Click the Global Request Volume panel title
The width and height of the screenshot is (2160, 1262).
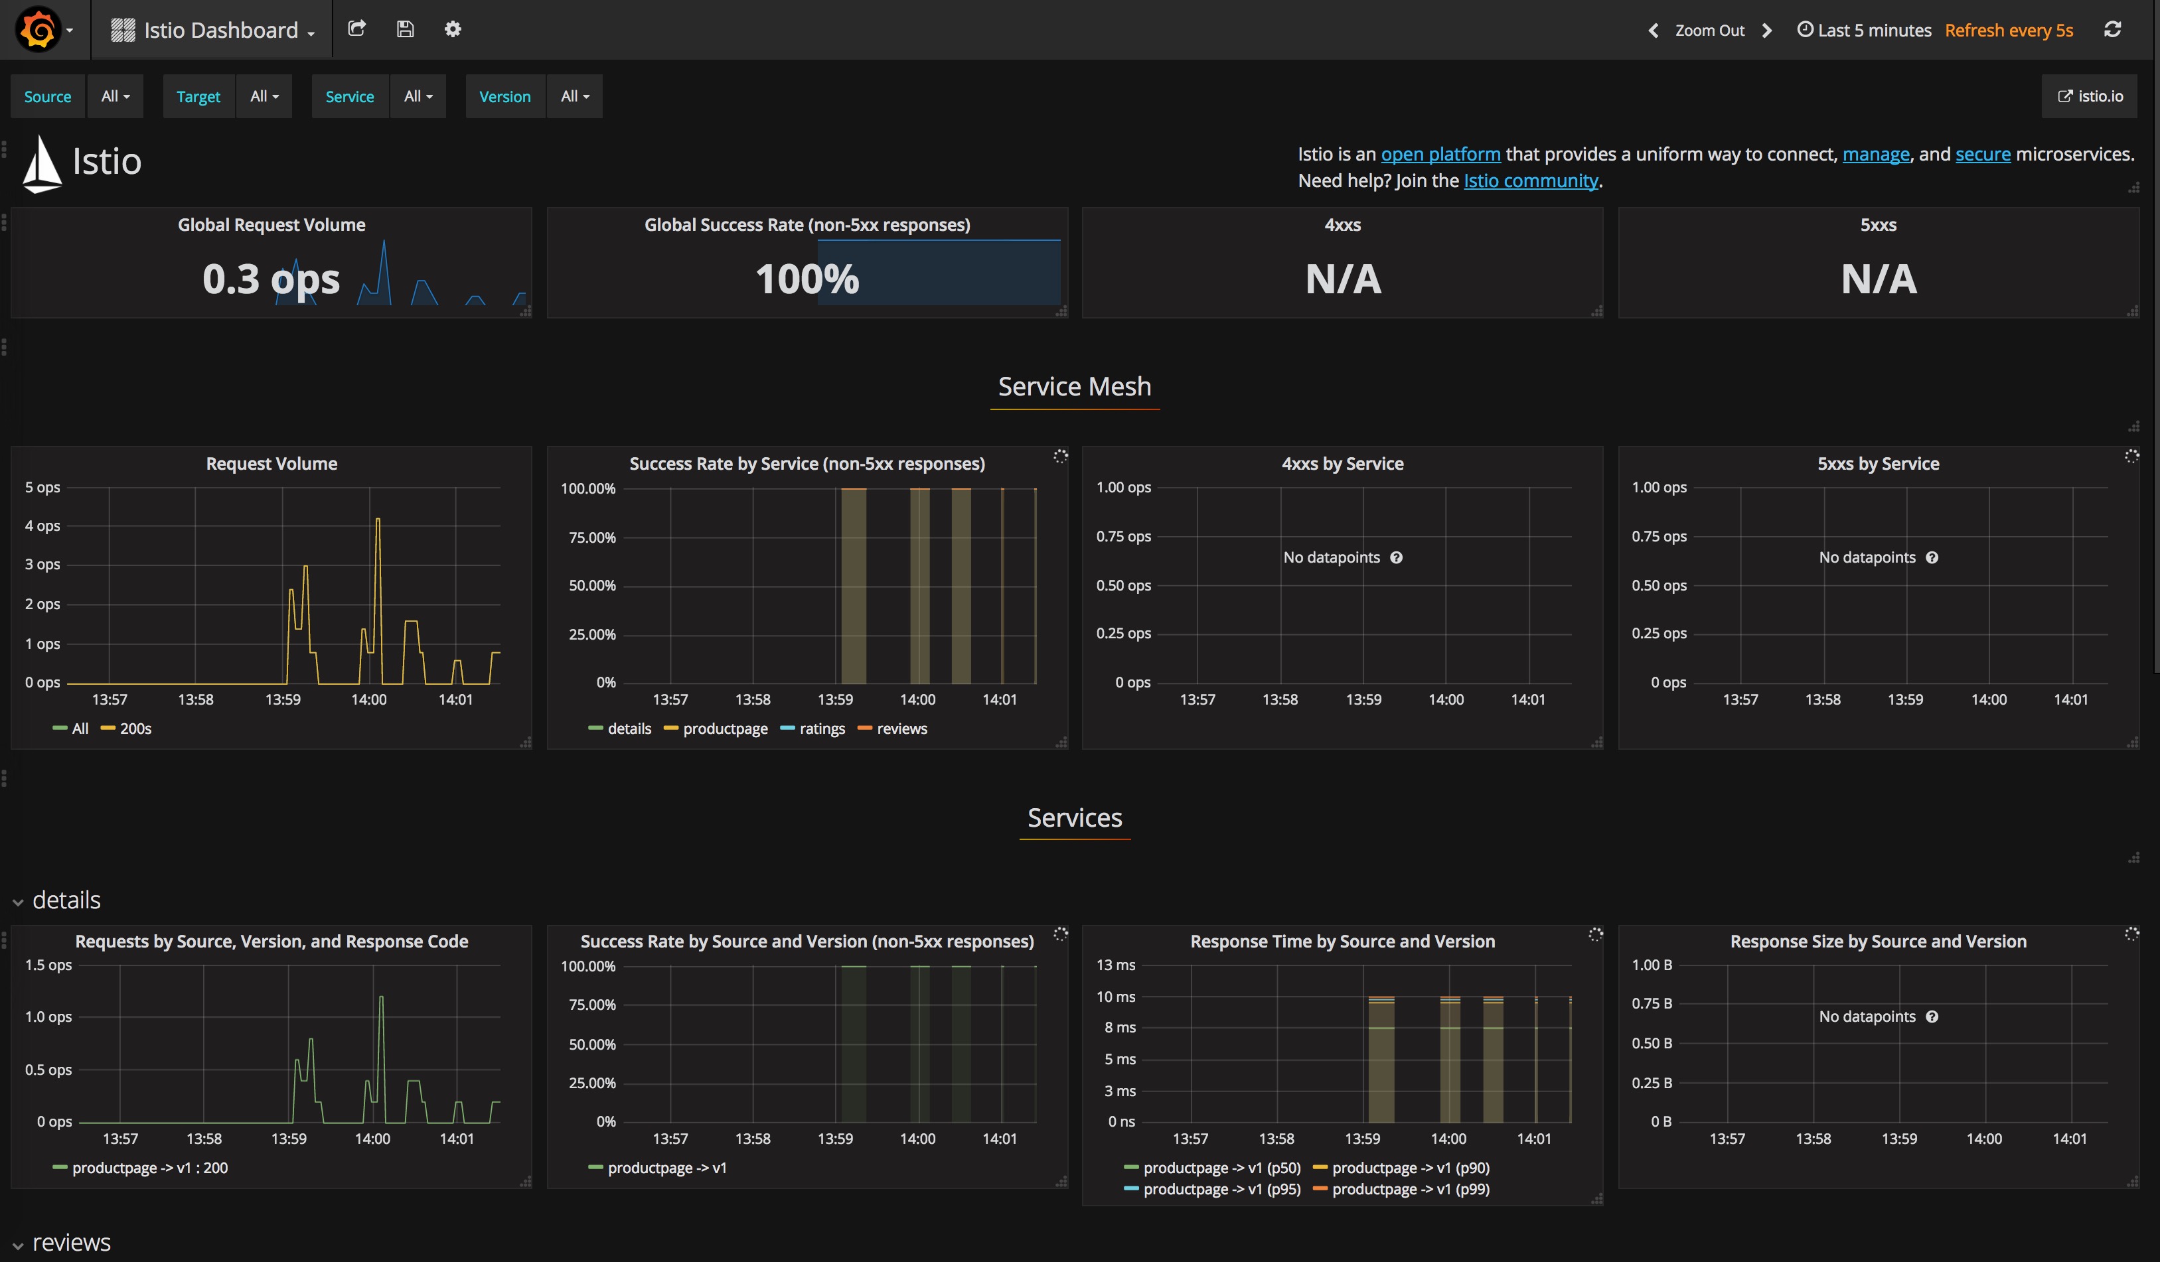[x=271, y=226]
